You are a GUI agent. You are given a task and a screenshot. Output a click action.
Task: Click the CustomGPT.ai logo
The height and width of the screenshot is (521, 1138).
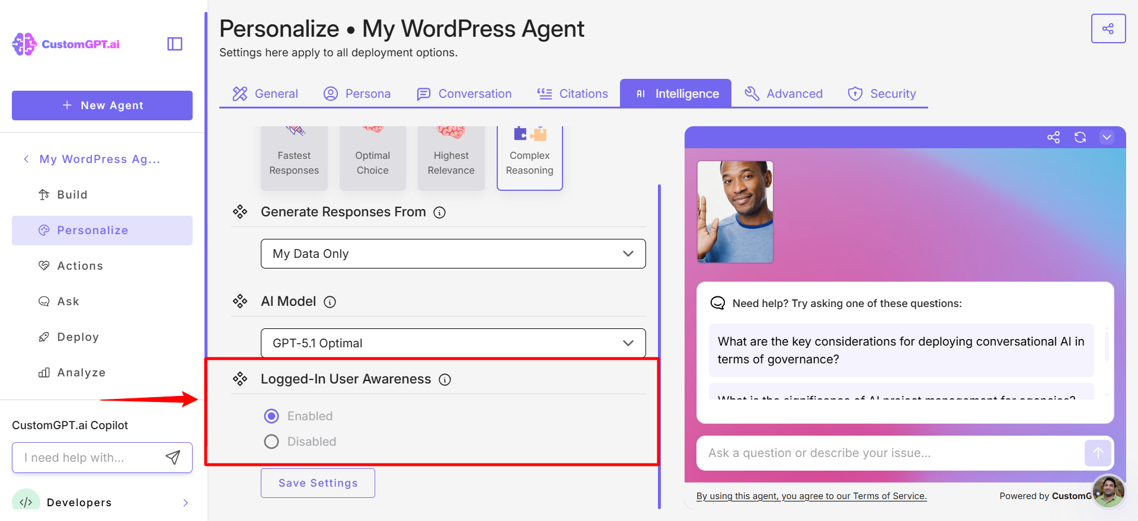click(x=66, y=44)
